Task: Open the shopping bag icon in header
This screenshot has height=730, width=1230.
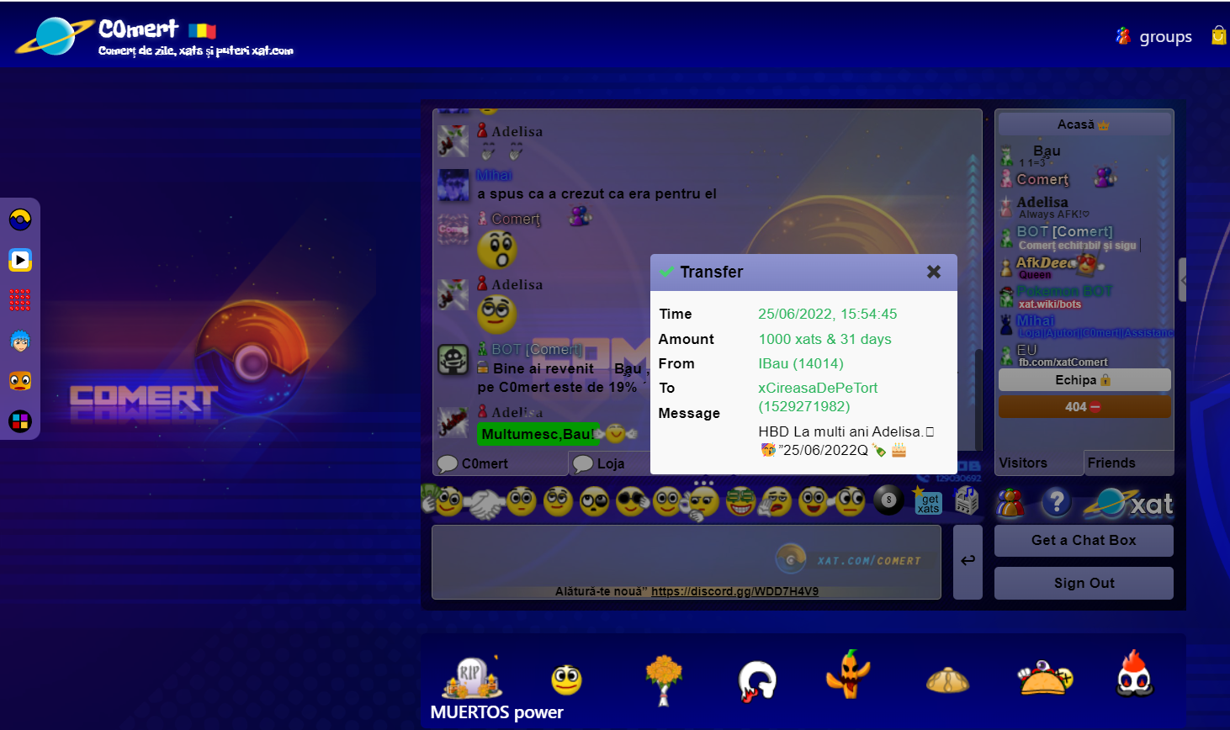Action: [1219, 35]
